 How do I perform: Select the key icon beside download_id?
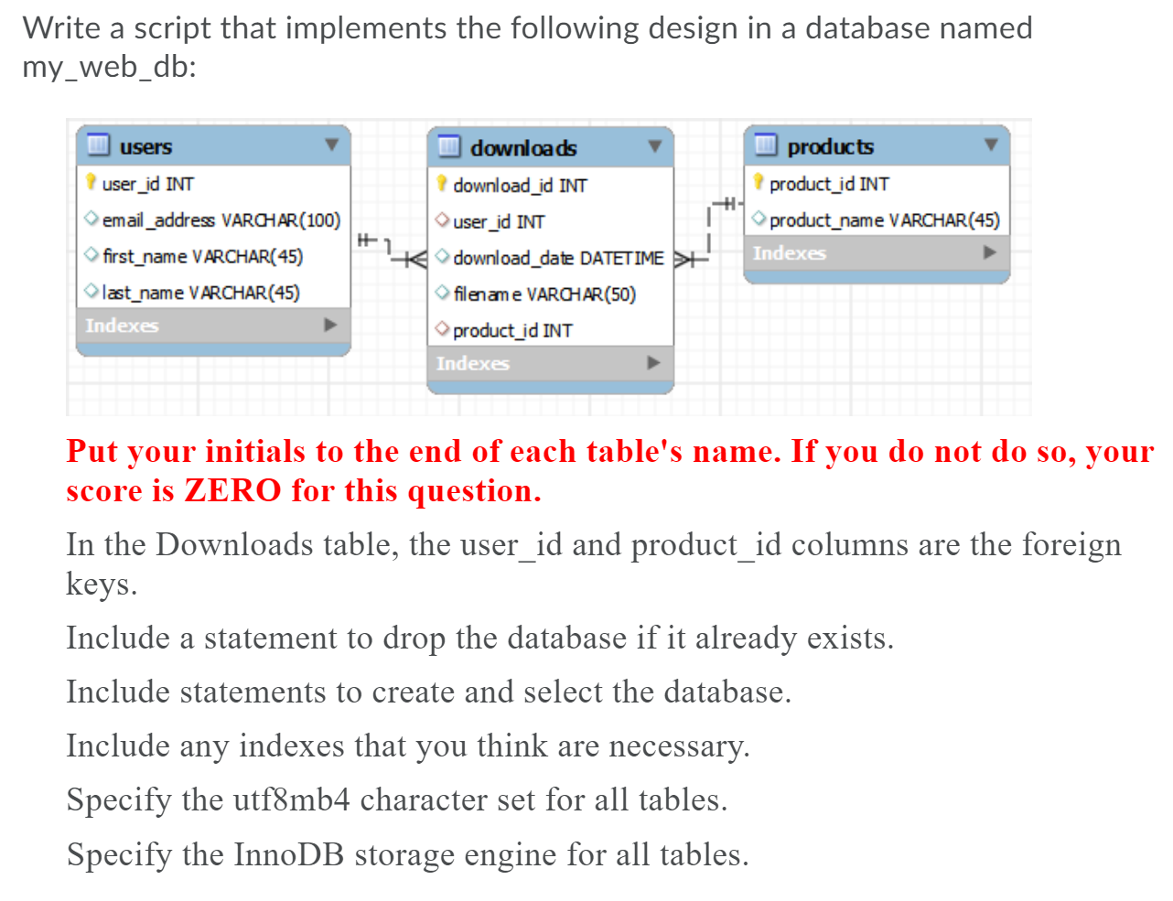(x=441, y=185)
